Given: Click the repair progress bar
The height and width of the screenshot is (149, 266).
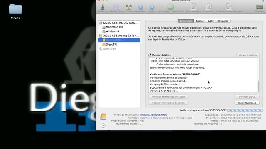Looking at the screenshot, I should click(x=245, y=111).
